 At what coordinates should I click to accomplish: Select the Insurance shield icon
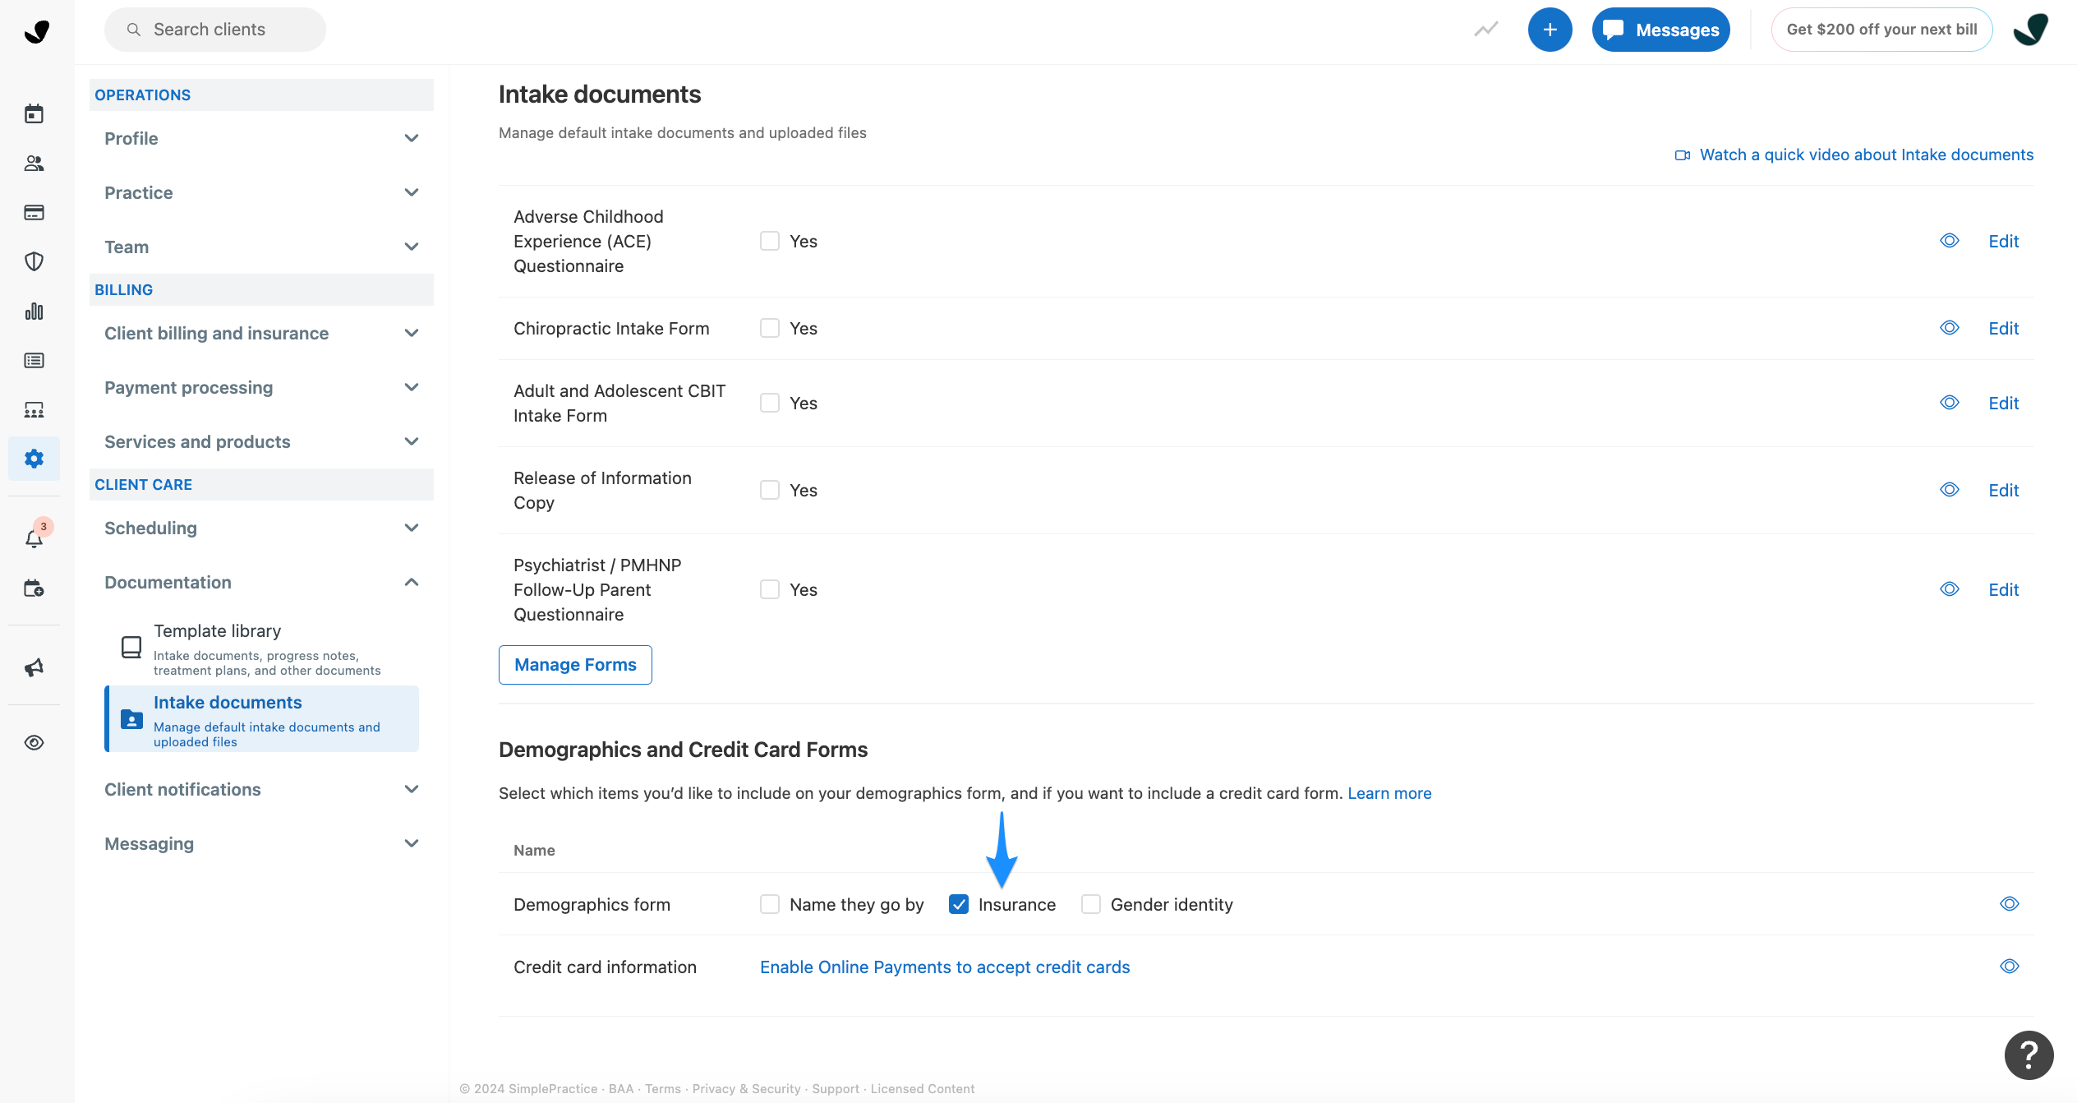tap(35, 261)
